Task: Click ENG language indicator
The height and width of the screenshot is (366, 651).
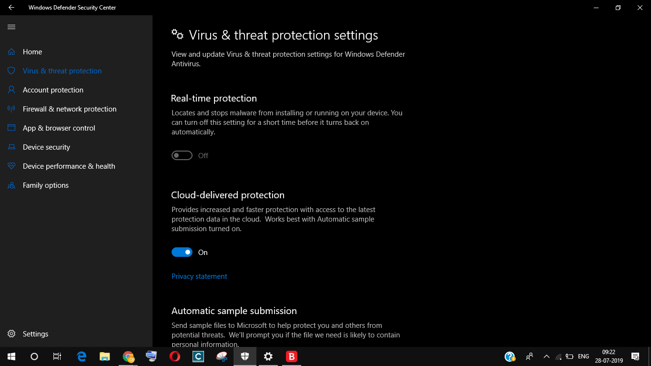Action: (583, 356)
